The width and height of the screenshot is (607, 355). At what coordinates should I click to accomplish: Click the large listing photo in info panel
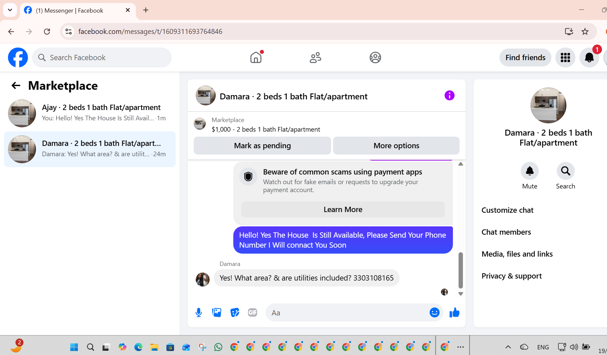[x=548, y=105]
